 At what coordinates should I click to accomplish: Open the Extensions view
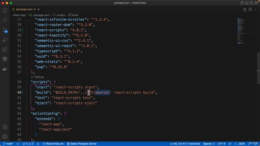pos(5,49)
